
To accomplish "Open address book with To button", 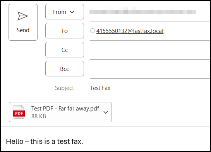I will (65, 31).
